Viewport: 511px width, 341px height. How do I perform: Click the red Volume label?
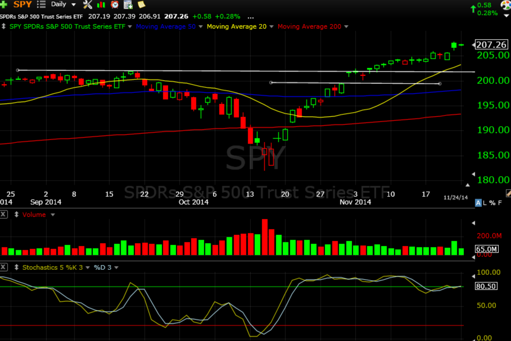(x=34, y=215)
